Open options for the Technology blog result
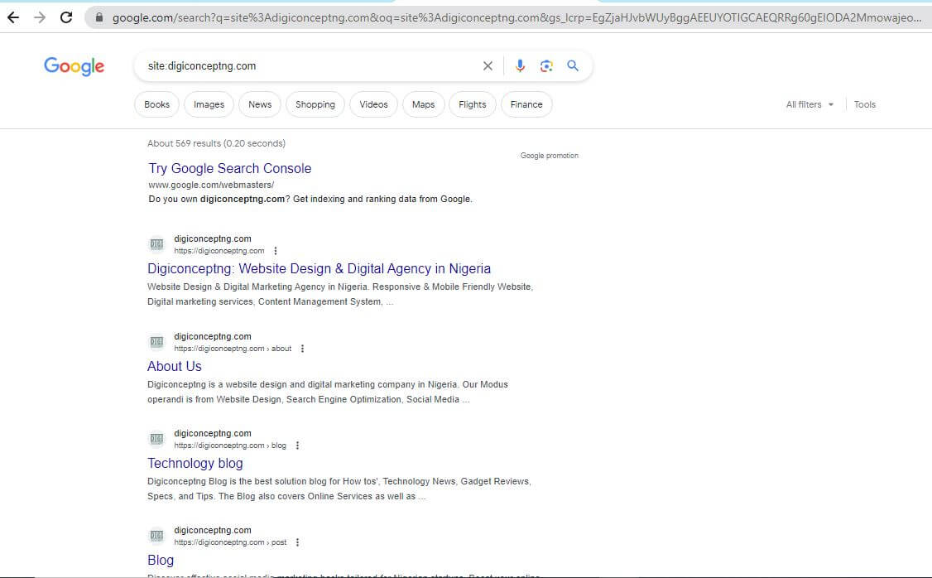This screenshot has width=932, height=578. click(297, 445)
